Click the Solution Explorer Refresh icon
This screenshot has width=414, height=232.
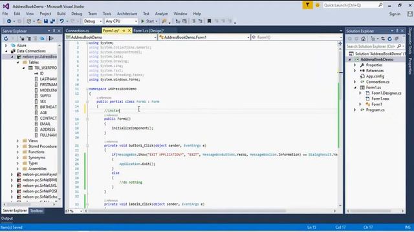point(389,39)
